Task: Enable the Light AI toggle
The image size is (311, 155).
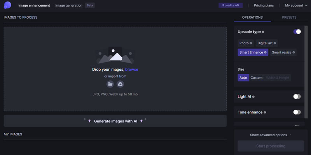Action: tap(297, 96)
